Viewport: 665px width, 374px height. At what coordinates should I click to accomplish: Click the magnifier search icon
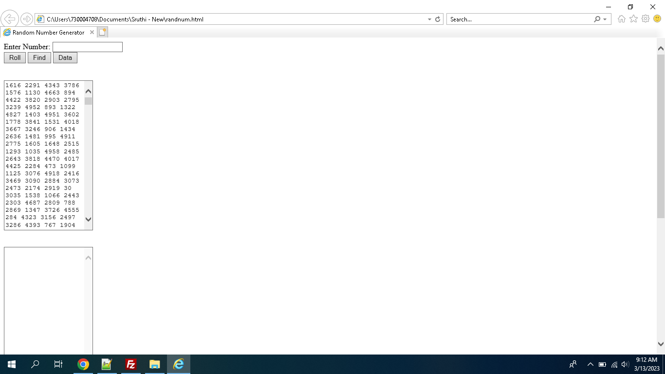tap(597, 19)
